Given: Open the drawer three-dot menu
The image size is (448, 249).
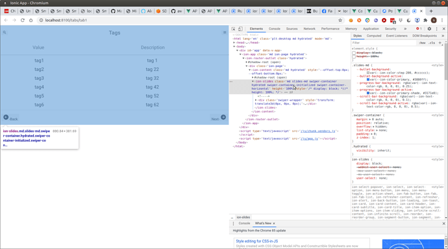Looking at the screenshot, I should point(233,224).
